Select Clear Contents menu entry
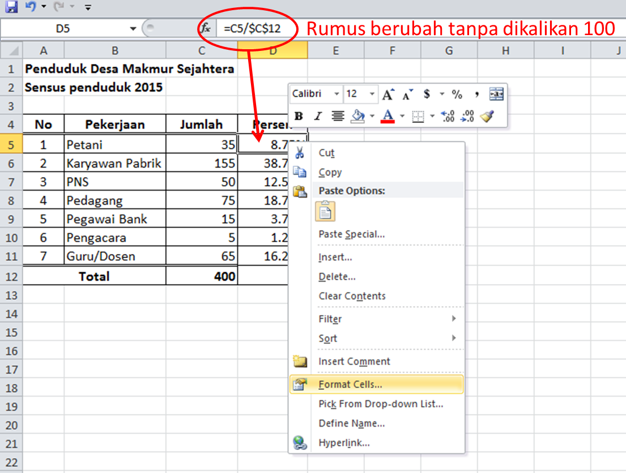The width and height of the screenshot is (626, 473). (x=377, y=296)
